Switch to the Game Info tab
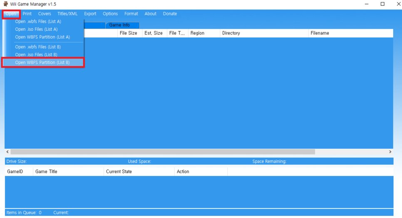The image size is (402, 218). [x=122, y=25]
